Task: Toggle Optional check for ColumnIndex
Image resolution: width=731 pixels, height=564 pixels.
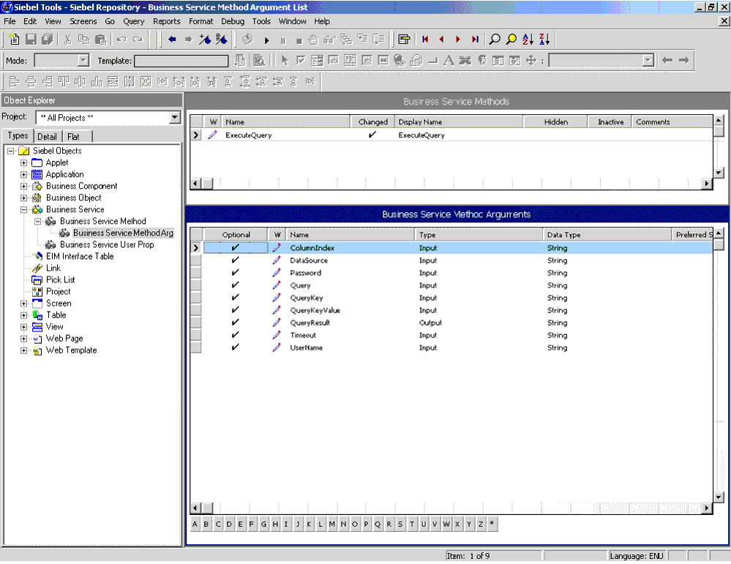Action: point(236,248)
